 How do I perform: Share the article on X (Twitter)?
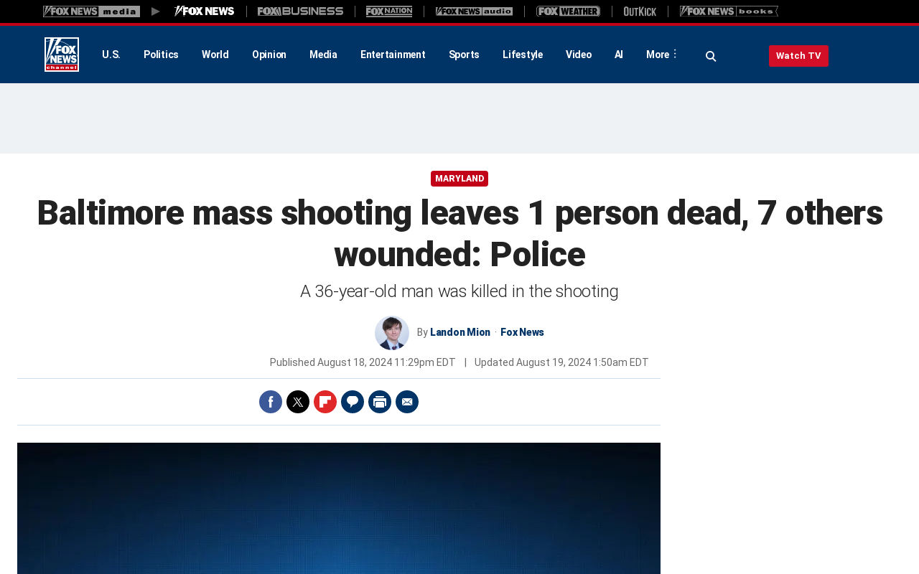[298, 402]
